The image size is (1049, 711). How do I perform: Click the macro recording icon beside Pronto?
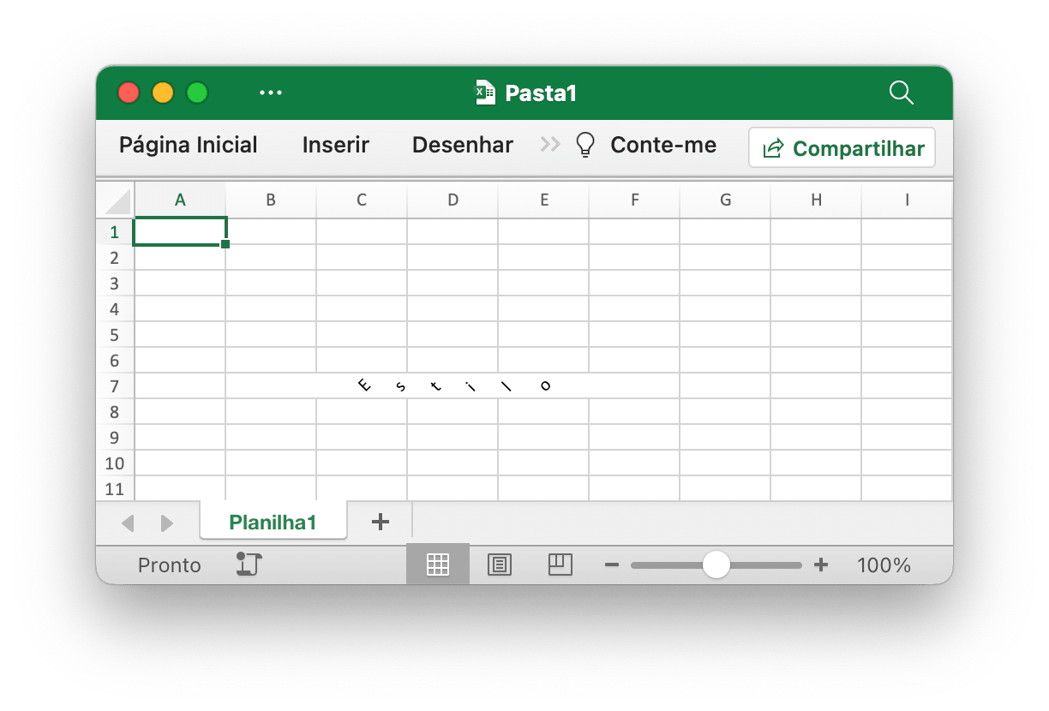tap(247, 565)
